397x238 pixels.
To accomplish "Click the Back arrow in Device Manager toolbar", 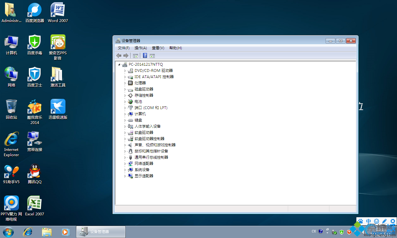I will (x=118, y=56).
